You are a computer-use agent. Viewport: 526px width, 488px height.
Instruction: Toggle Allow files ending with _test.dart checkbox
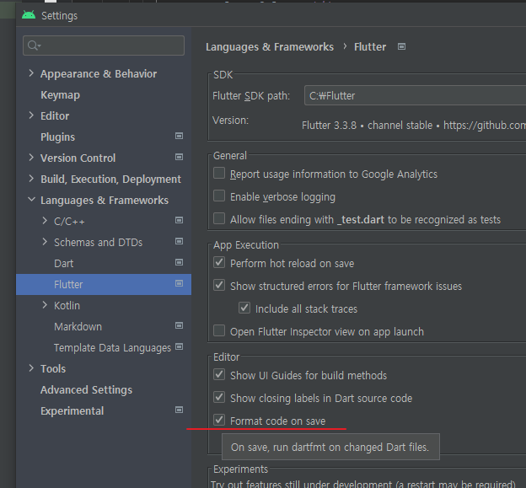tap(219, 218)
